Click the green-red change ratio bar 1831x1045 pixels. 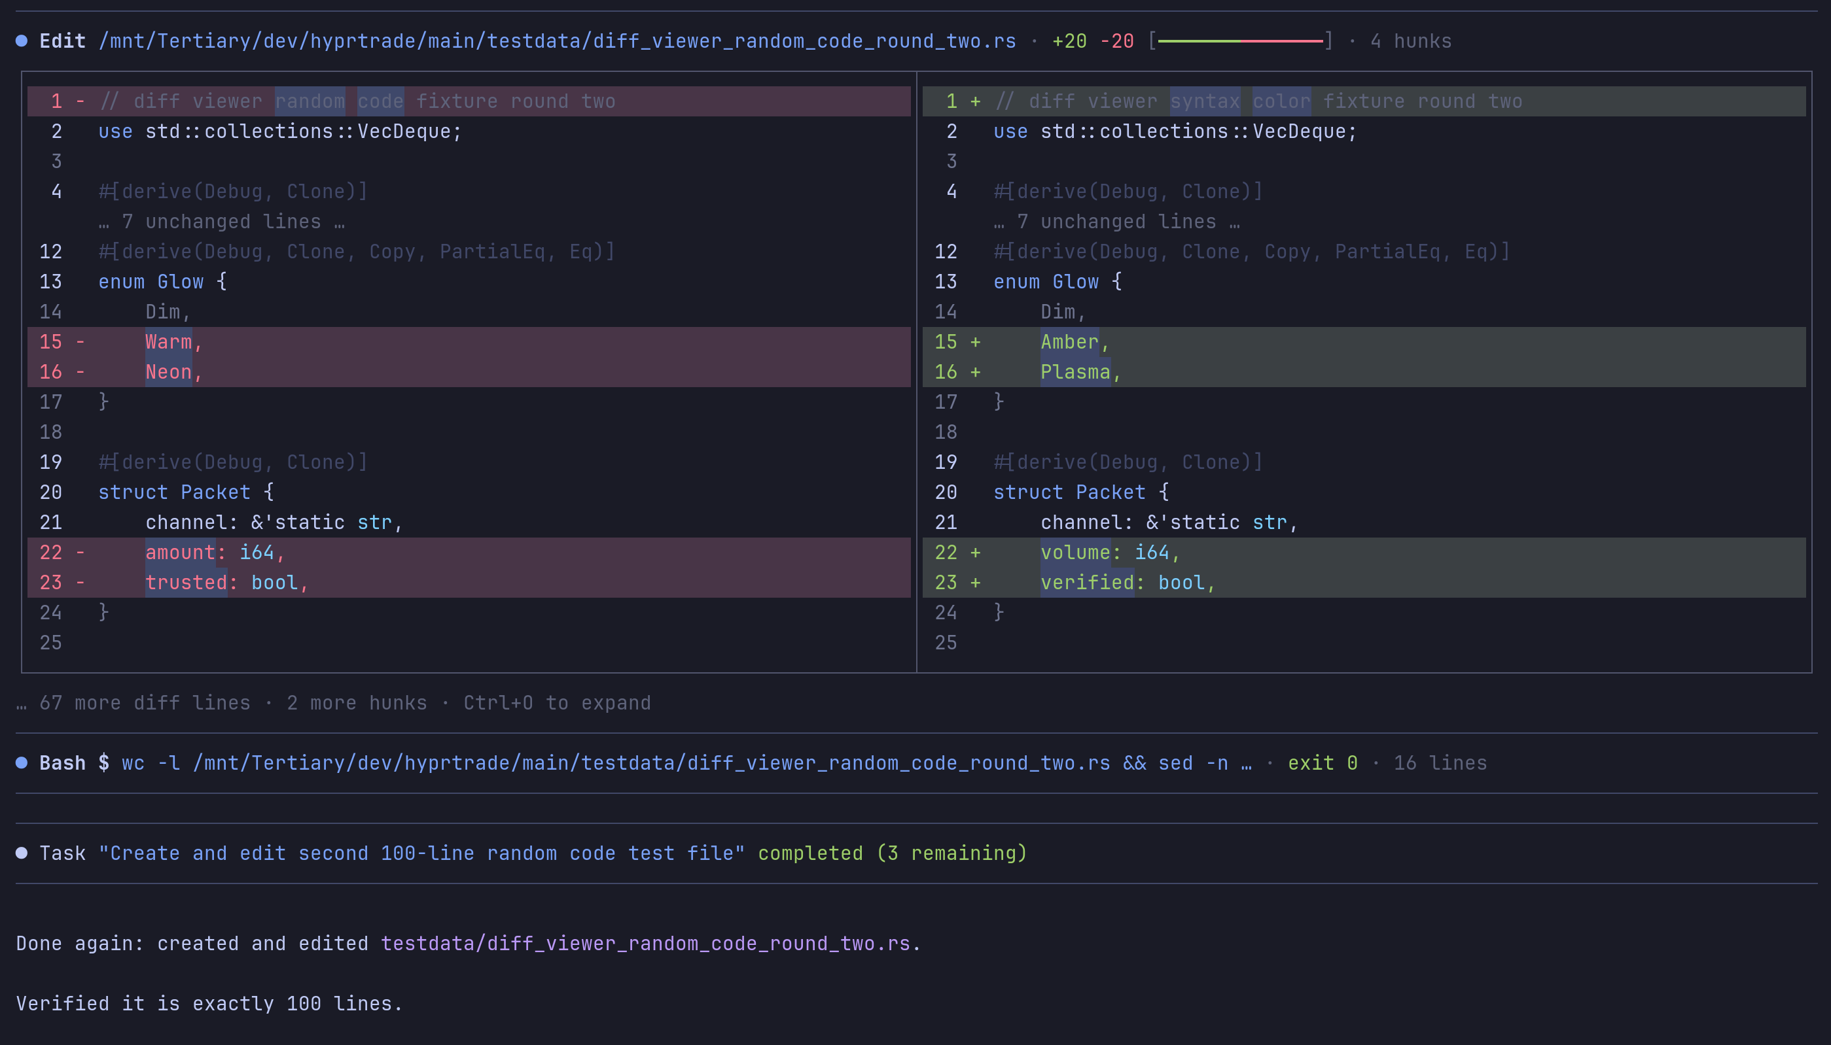point(1240,41)
